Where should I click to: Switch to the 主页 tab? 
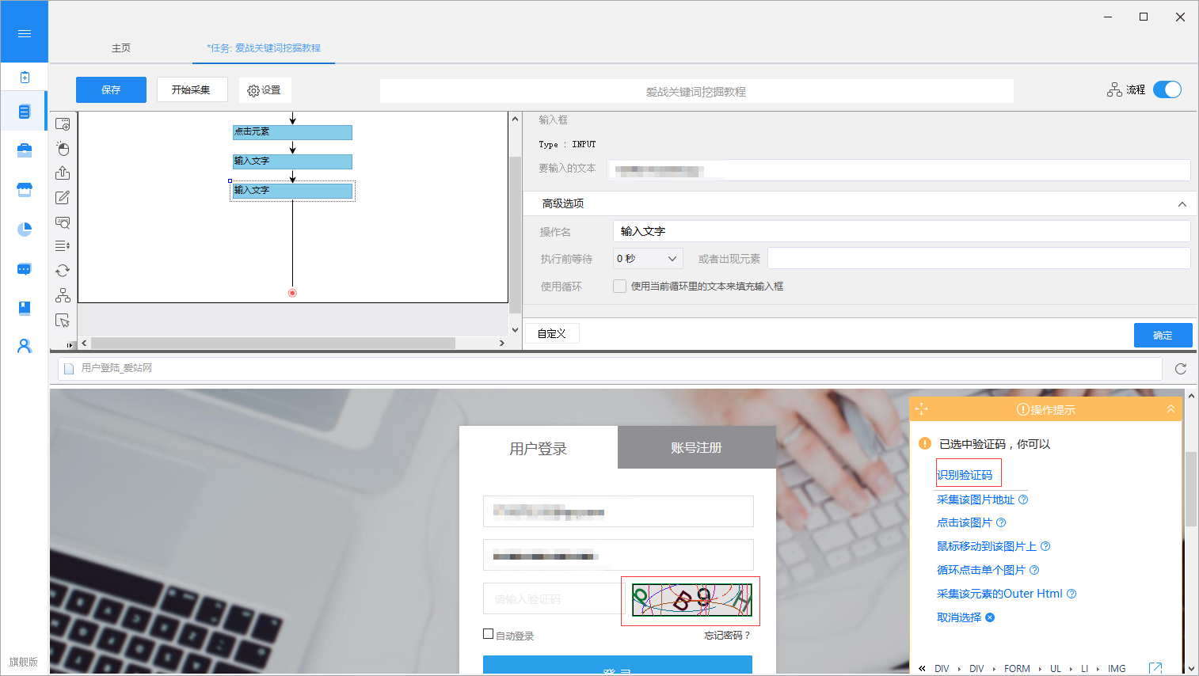(x=121, y=48)
